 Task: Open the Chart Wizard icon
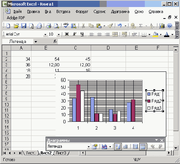[162, 26]
